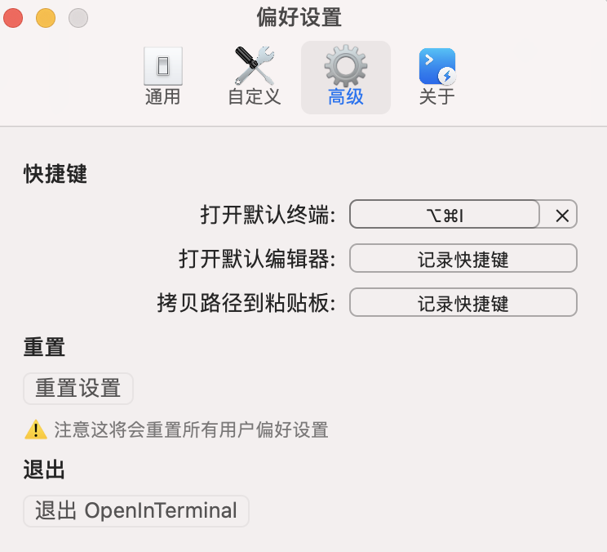The height and width of the screenshot is (552, 607).
Task: Record shortcut for 打开默认编辑器
Action: 463,259
